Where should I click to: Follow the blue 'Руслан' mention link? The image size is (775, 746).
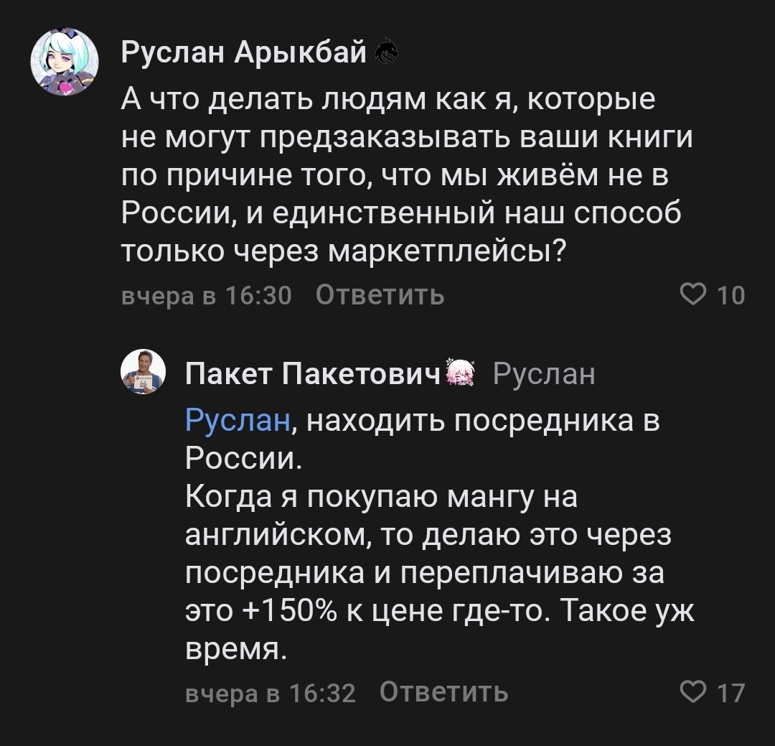[x=237, y=421]
